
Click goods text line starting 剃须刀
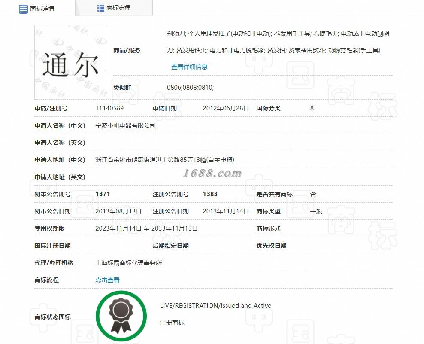click(278, 33)
